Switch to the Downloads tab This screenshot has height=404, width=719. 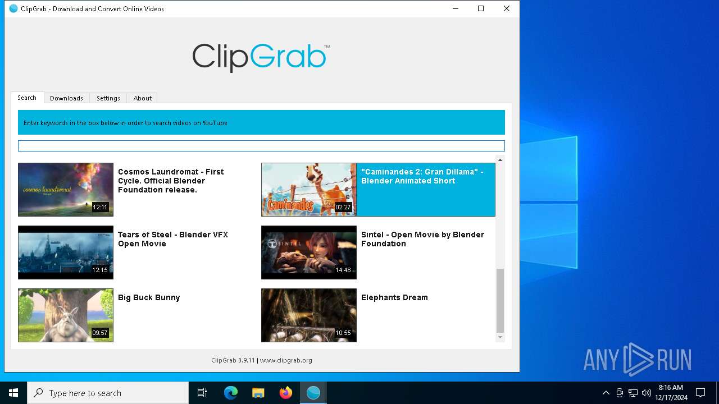pyautogui.click(x=66, y=98)
